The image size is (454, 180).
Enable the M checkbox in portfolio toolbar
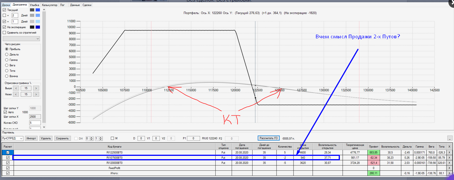112,138
